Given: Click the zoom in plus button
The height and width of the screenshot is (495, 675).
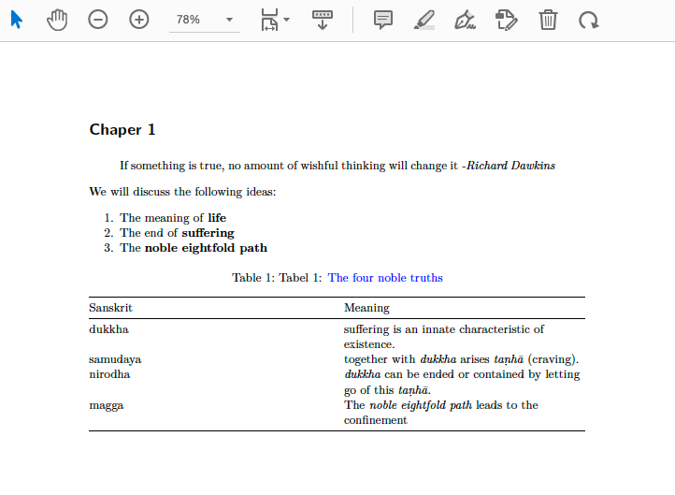Looking at the screenshot, I should [x=139, y=20].
